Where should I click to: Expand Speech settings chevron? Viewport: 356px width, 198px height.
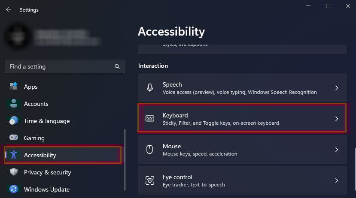[337, 88]
